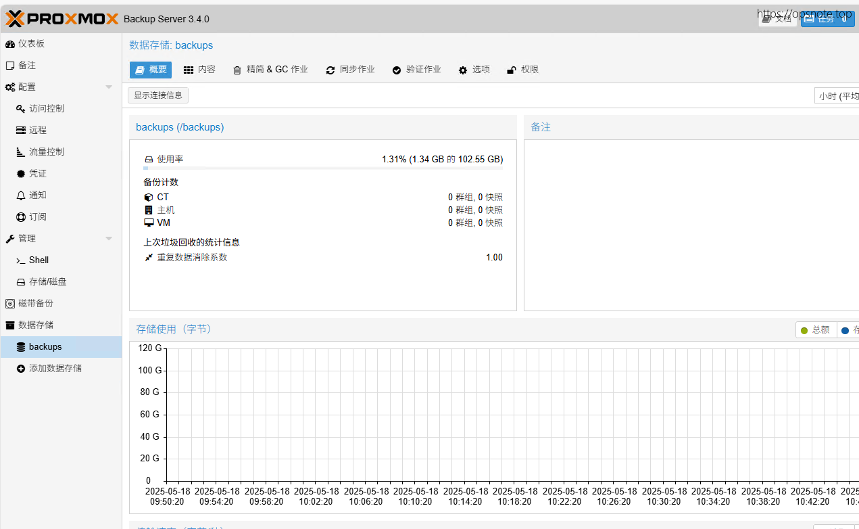Screen dimensions: 859x529
Task: Click the Proxmox logo
Action: (x=62, y=19)
